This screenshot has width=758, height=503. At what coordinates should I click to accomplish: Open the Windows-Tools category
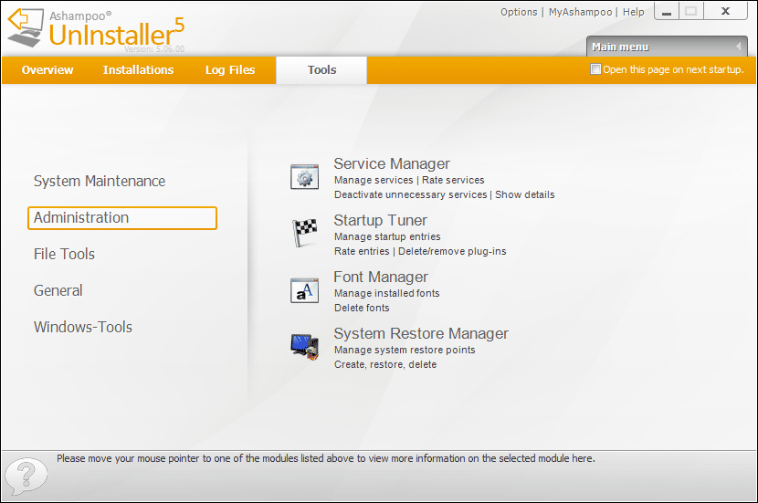tap(83, 327)
